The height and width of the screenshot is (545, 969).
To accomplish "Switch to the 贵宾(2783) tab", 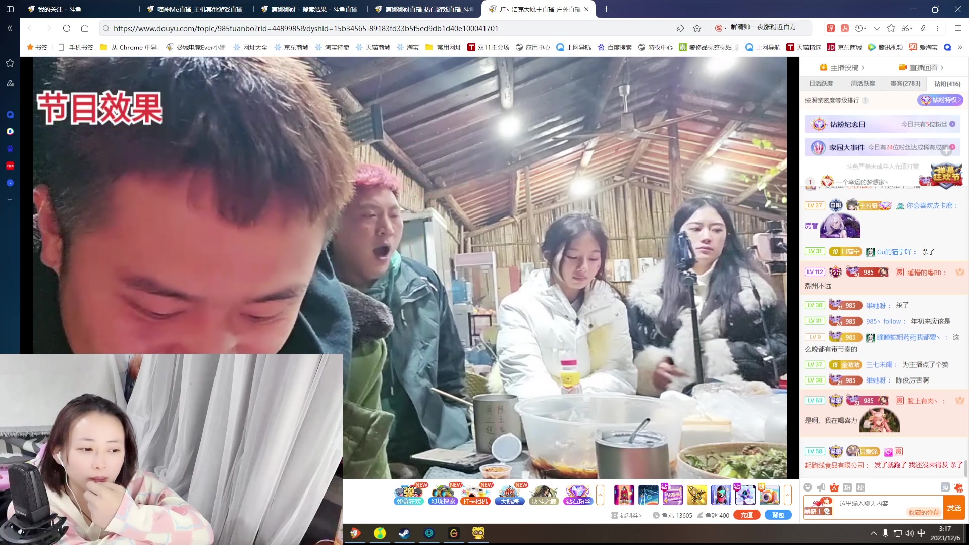I will coord(905,84).
